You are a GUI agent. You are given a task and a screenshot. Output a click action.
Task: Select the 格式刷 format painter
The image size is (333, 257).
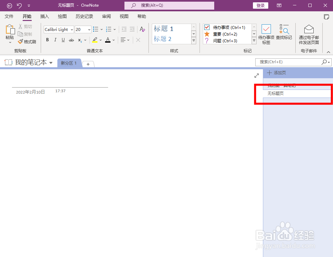tap(27, 42)
